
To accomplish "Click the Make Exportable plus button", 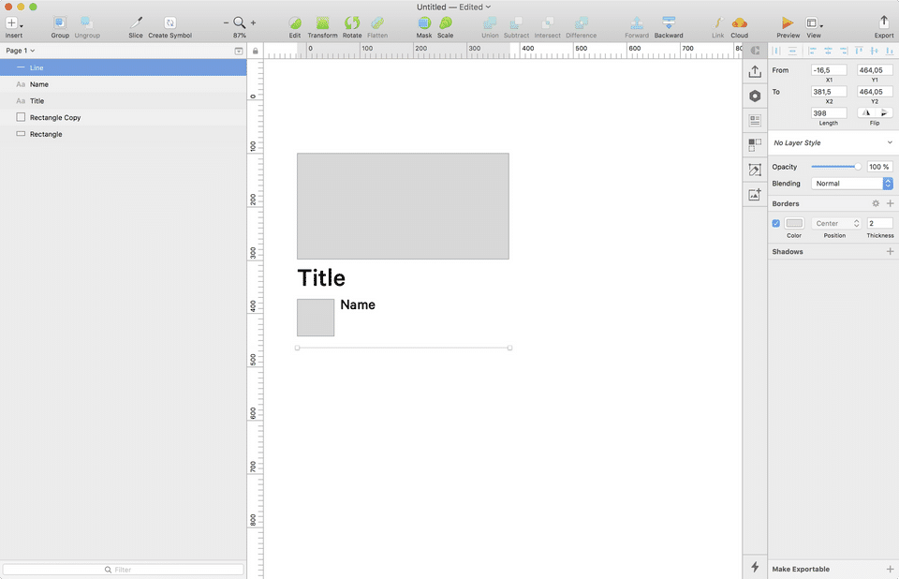I will click(x=890, y=569).
